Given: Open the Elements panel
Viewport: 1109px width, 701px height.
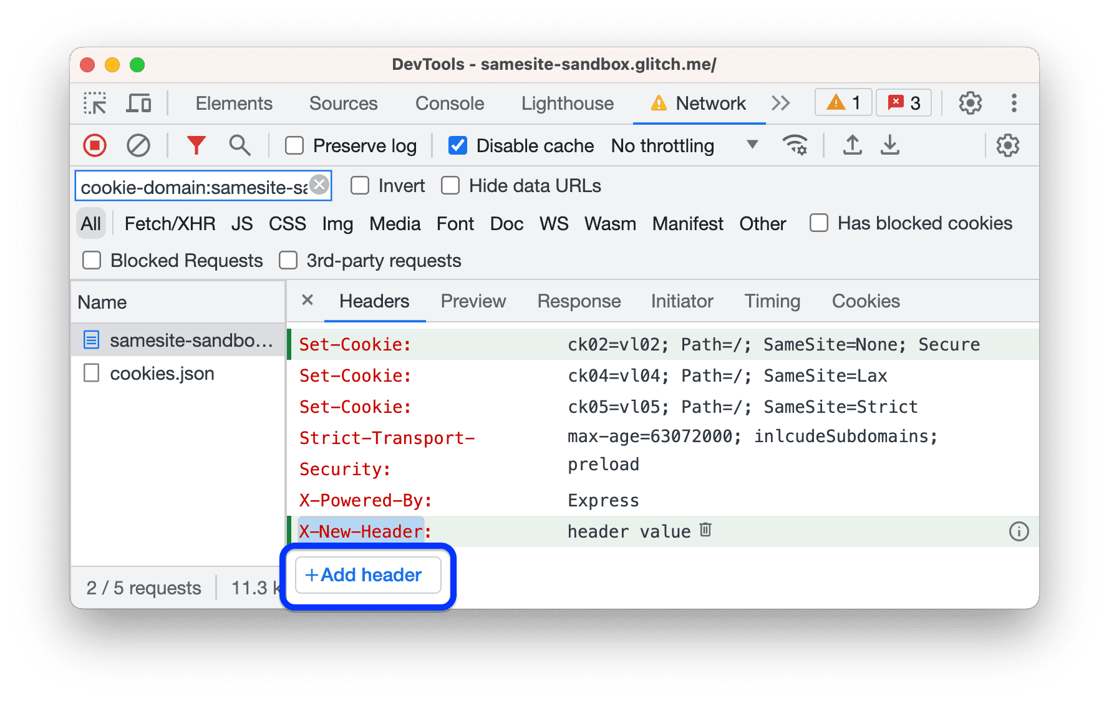Looking at the screenshot, I should [x=233, y=103].
